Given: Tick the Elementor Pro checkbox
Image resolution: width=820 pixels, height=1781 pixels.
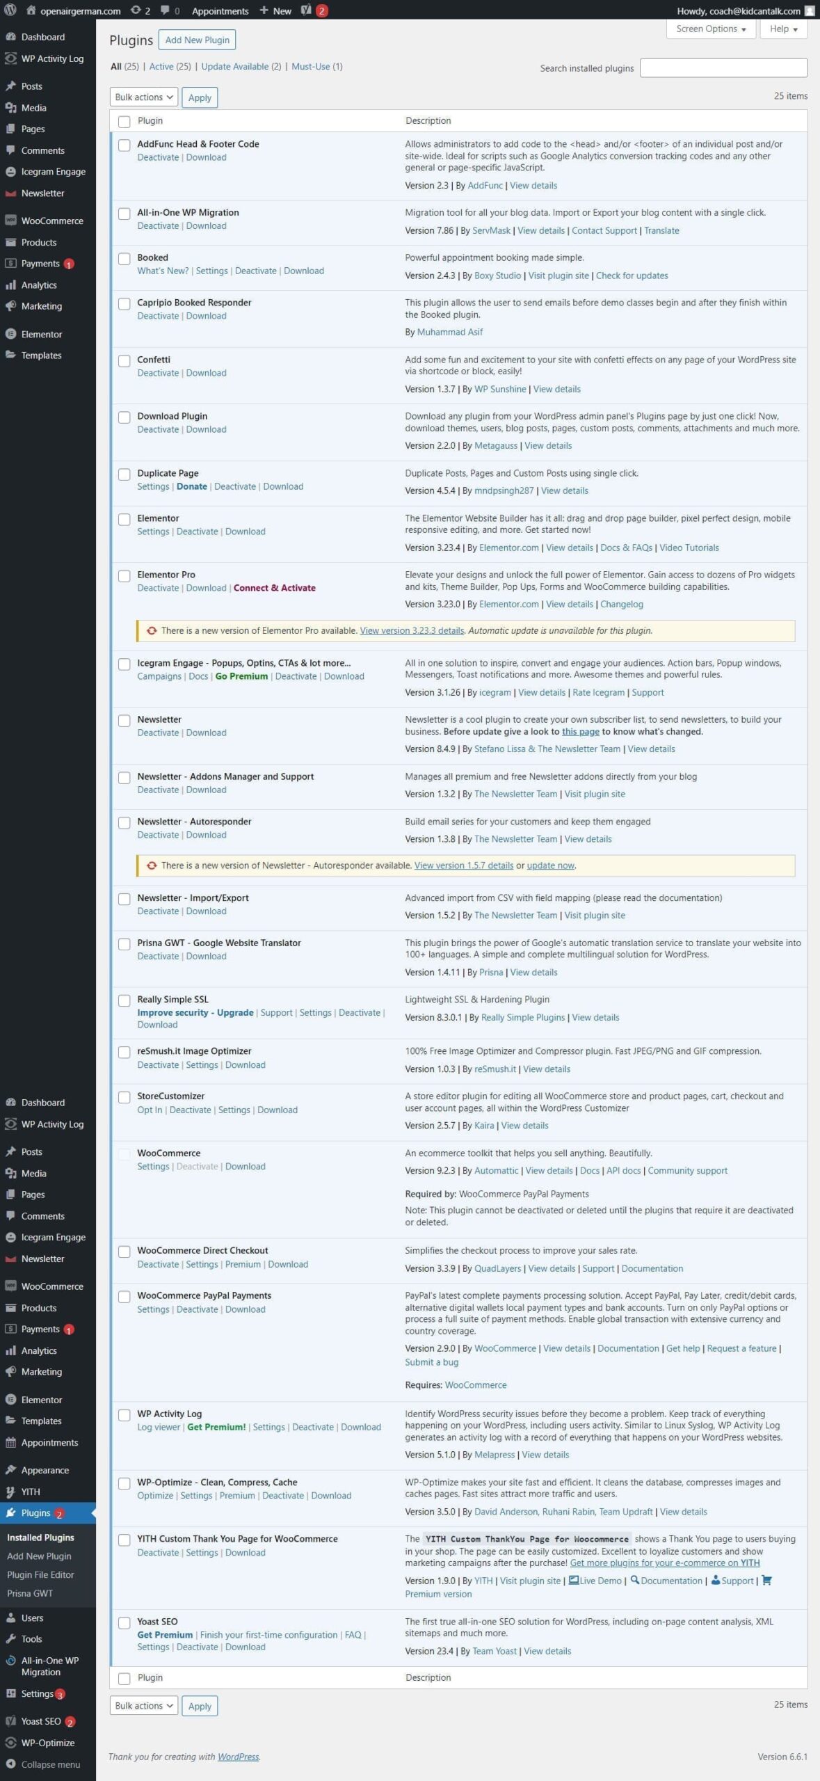Looking at the screenshot, I should [124, 576].
